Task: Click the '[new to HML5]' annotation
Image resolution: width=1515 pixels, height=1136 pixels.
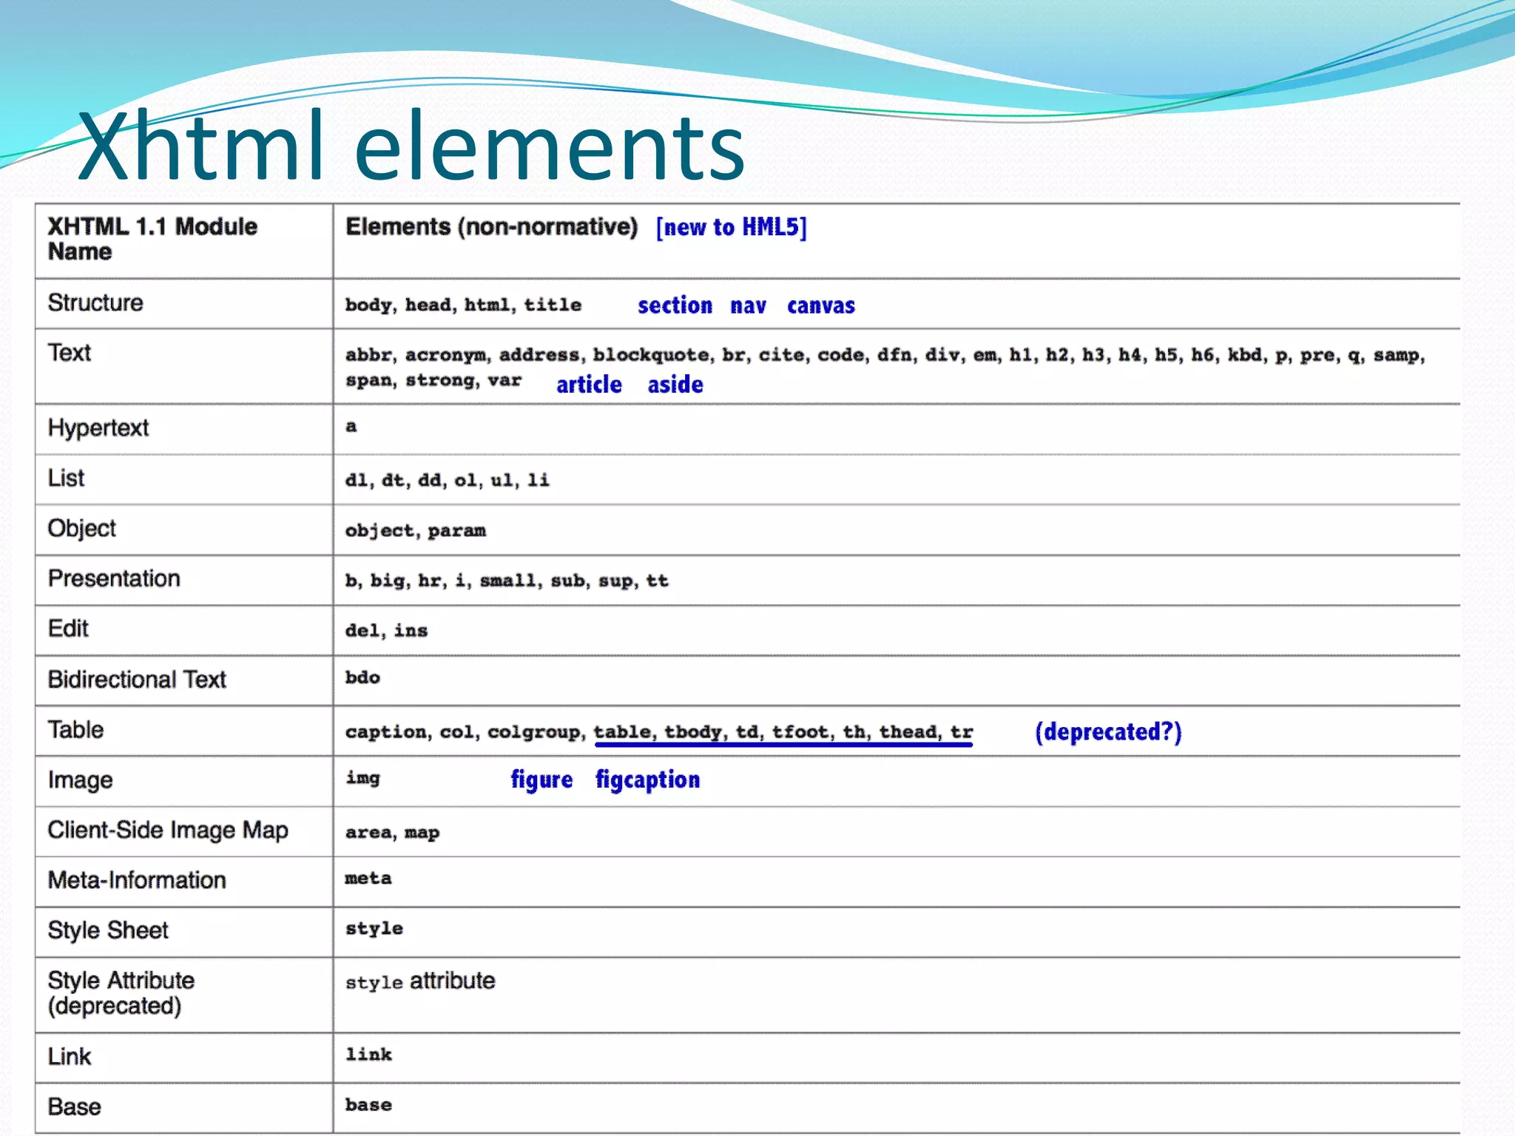Action: (732, 227)
